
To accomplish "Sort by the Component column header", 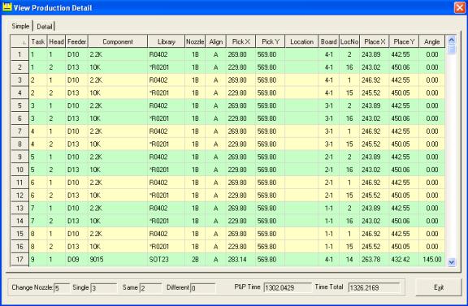I will tap(118, 41).
